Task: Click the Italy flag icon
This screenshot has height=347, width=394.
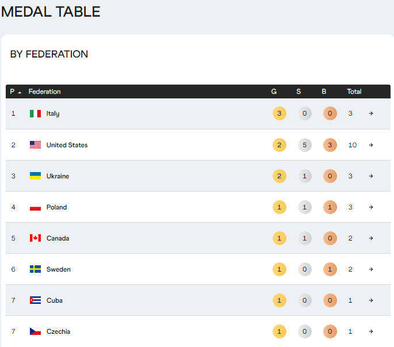Action: [35, 114]
